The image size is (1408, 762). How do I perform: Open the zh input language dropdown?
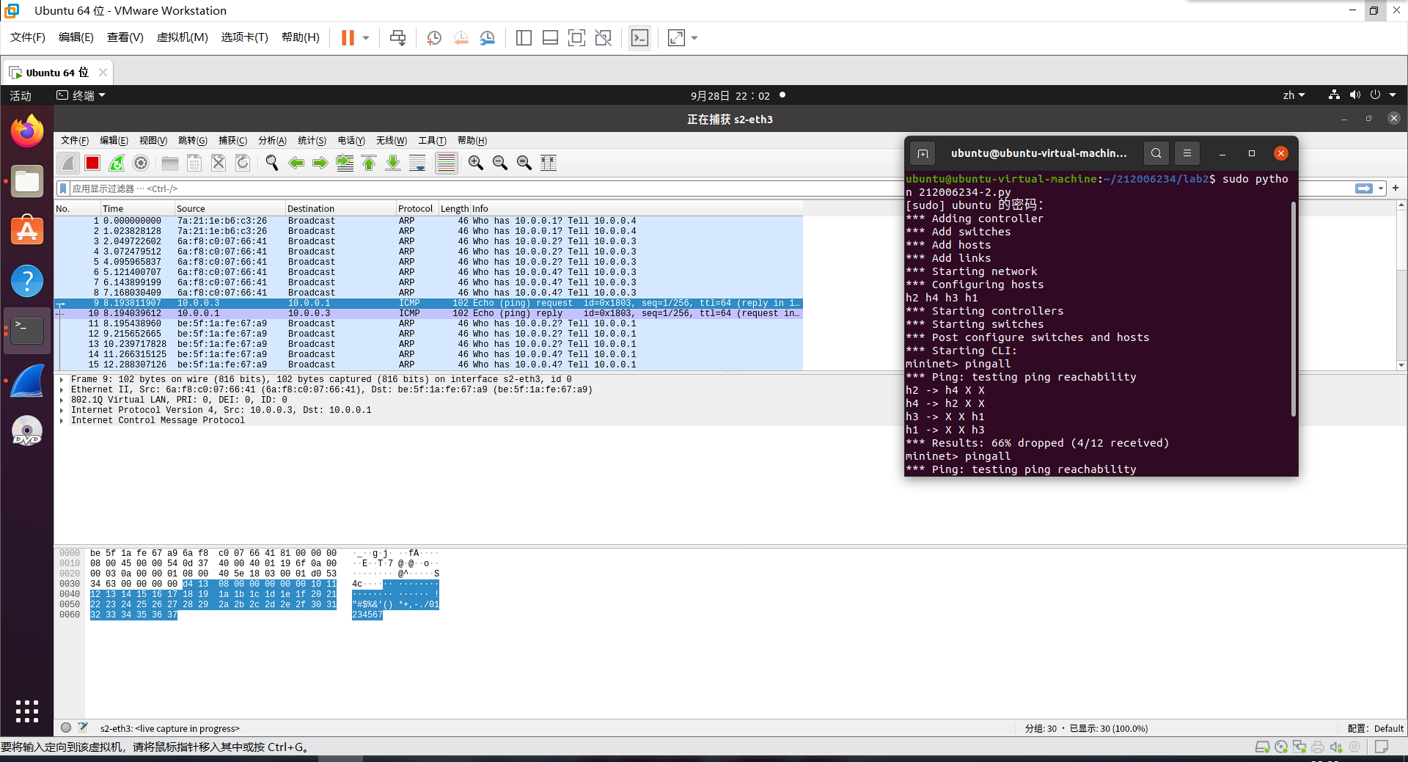[x=1294, y=95]
